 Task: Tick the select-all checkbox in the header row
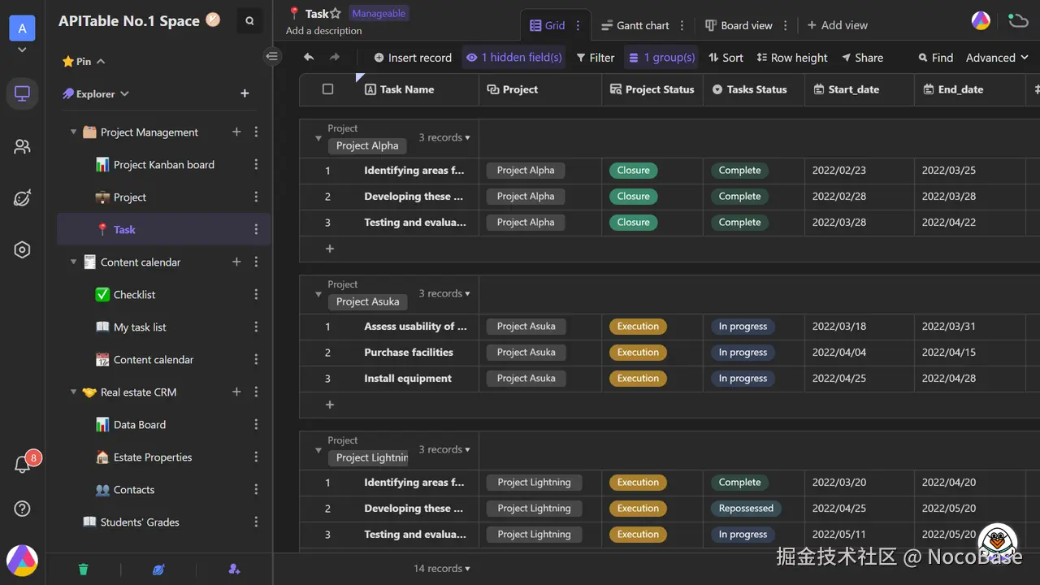click(328, 89)
